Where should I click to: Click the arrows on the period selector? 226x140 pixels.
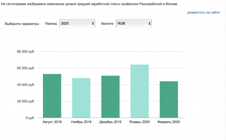[x=93, y=24]
